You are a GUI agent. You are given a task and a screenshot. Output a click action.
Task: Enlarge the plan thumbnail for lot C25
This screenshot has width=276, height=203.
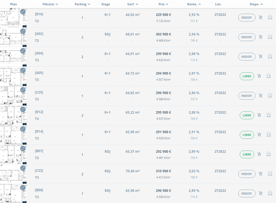point(23,90)
